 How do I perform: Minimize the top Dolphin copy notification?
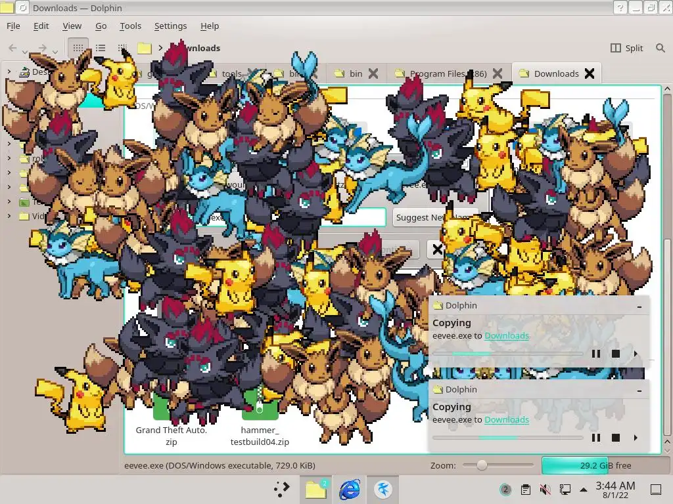(639, 307)
